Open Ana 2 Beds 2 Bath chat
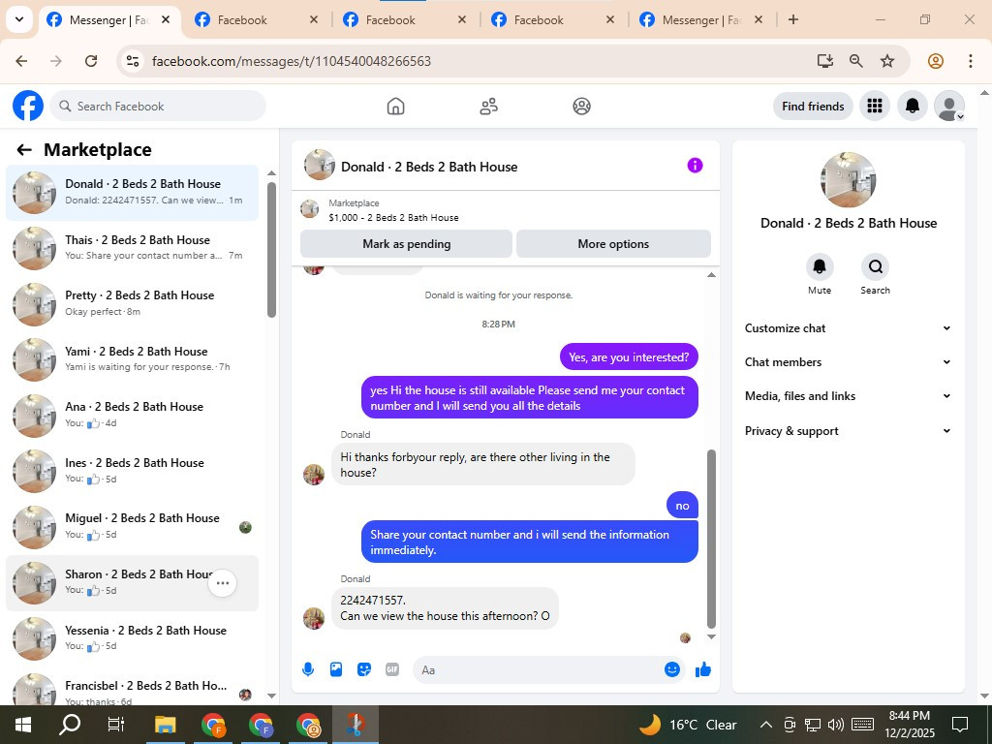992x744 pixels. [x=132, y=415]
